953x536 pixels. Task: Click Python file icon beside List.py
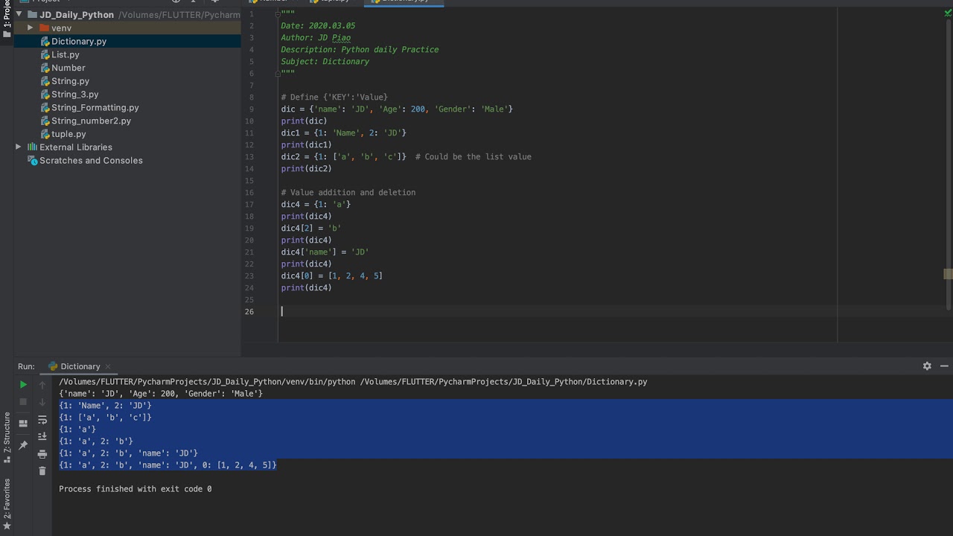44,54
